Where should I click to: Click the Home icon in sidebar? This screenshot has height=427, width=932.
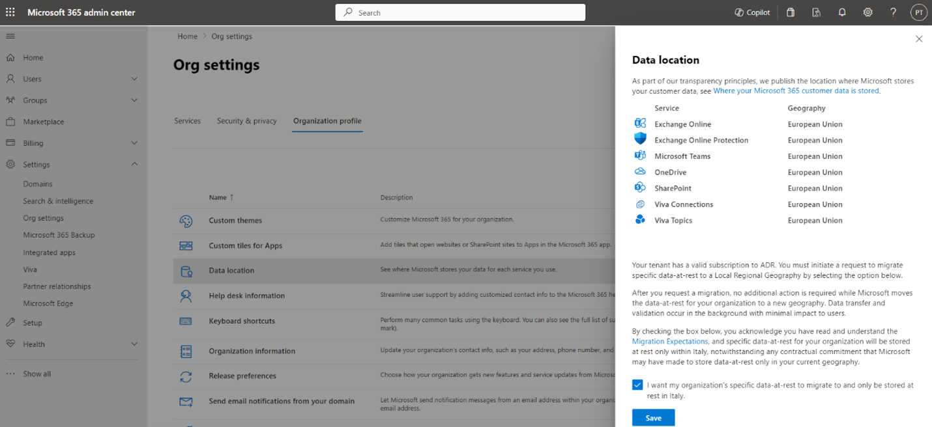[10, 57]
